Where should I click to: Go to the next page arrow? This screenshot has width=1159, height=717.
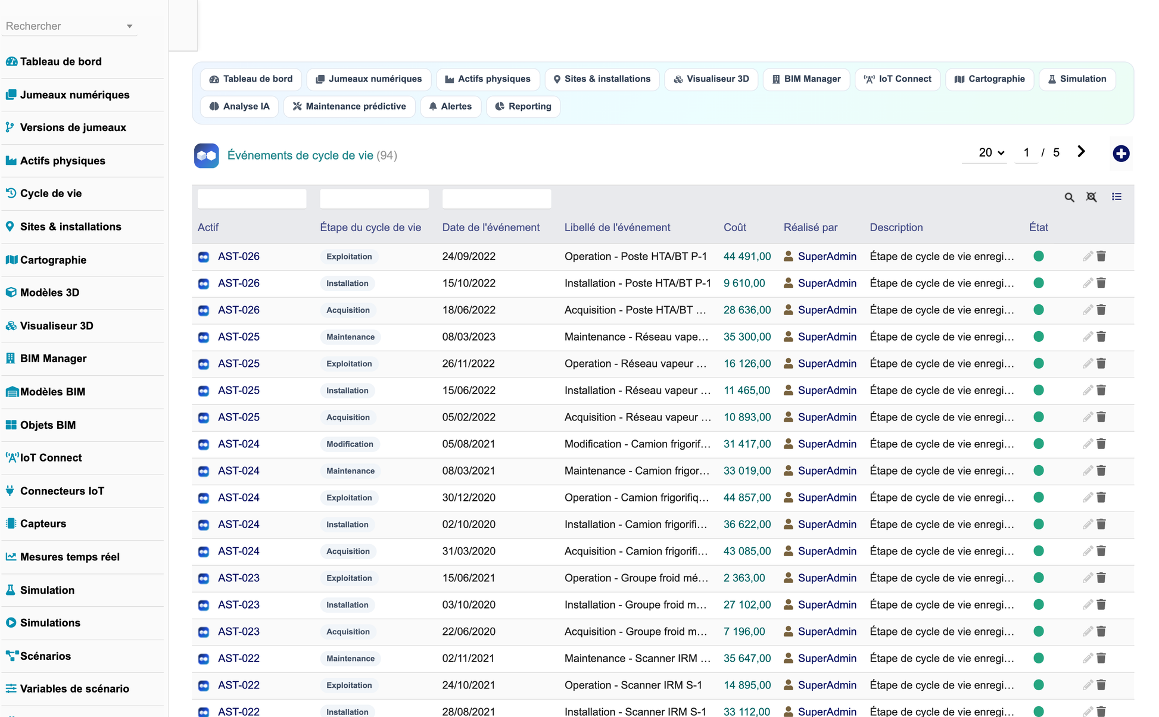pyautogui.click(x=1081, y=152)
